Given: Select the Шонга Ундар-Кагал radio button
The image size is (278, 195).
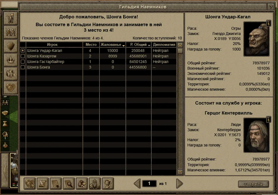Looking at the screenshot, I should click(23, 51).
